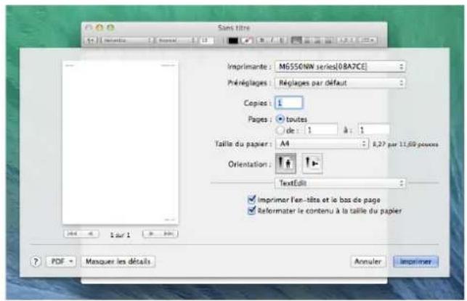Image resolution: width=467 pixels, height=301 pixels.
Task: Go to last page in print preview
Action: point(169,234)
